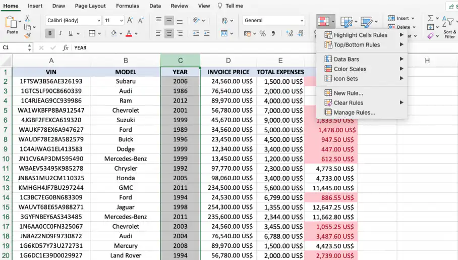This screenshot has height=260, width=458.
Task: Open the Conditional Formatting dropdown button
Action: coord(325,21)
